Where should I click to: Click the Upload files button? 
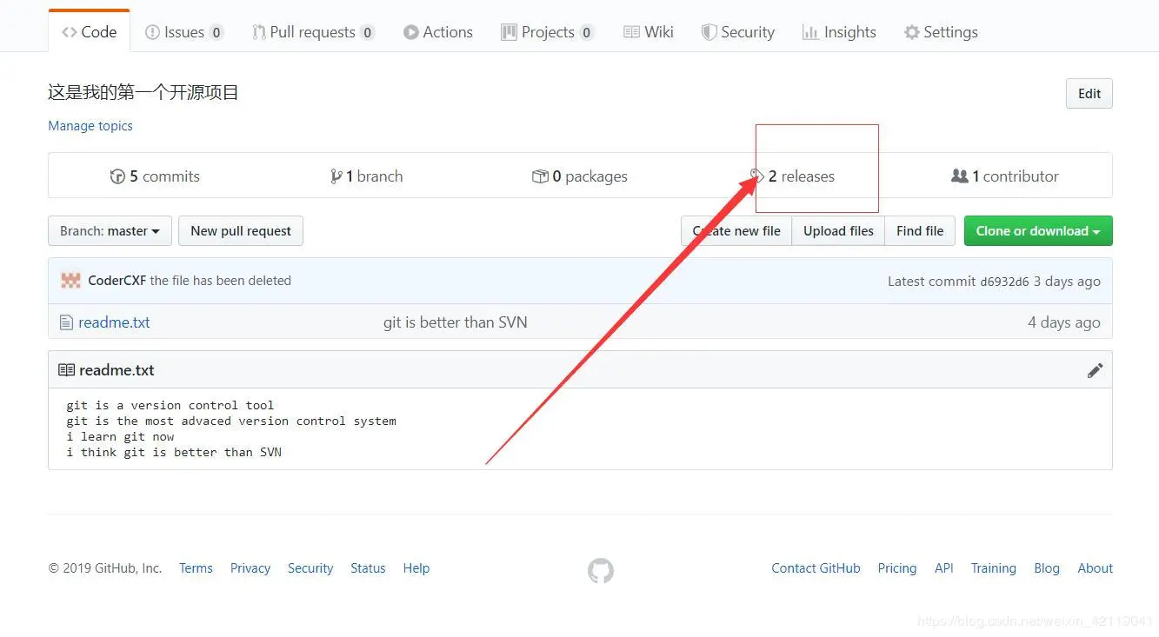coord(838,231)
